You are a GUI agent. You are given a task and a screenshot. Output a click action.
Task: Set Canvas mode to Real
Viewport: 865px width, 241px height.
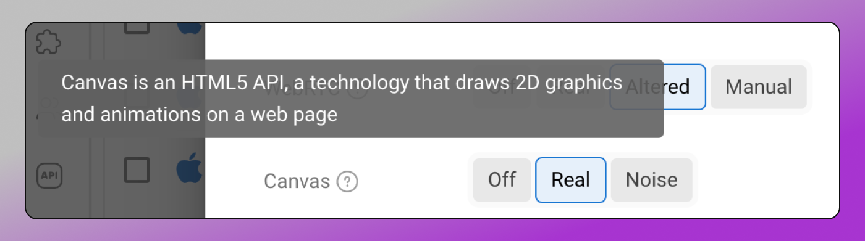[x=570, y=180]
